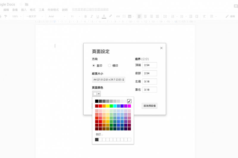The image size is (238, 158).
Task: Apply a numbered list
Action: pyautogui.click(x=173, y=16)
